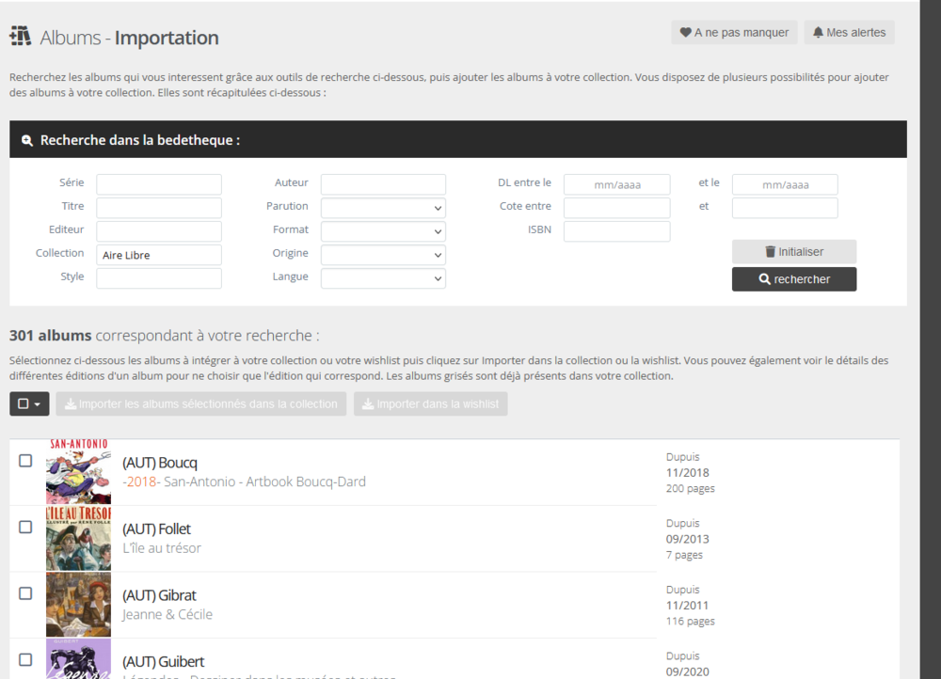Click bell icon in Mes alertes
941x679 pixels.
click(x=818, y=32)
